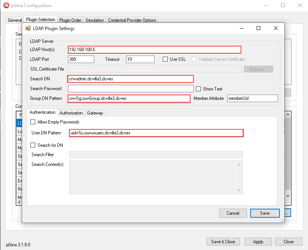Click the Save button in LDAP dialog
This screenshot has width=308, height=250.
click(264, 213)
